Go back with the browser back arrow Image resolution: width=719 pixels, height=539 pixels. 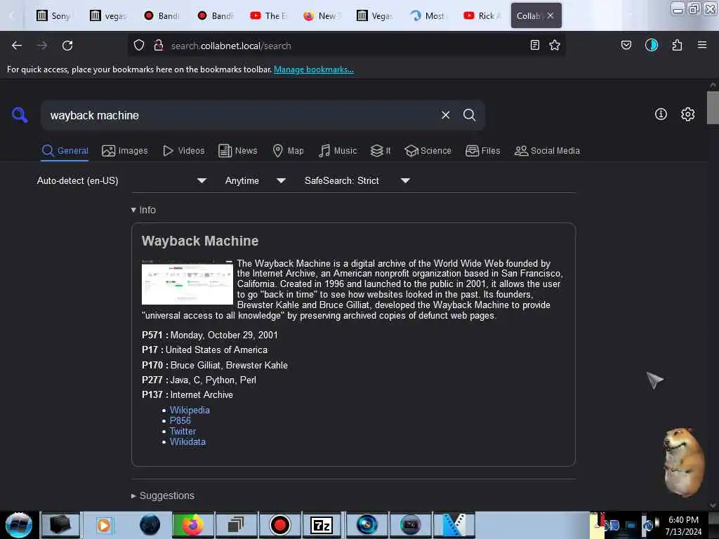[17, 46]
